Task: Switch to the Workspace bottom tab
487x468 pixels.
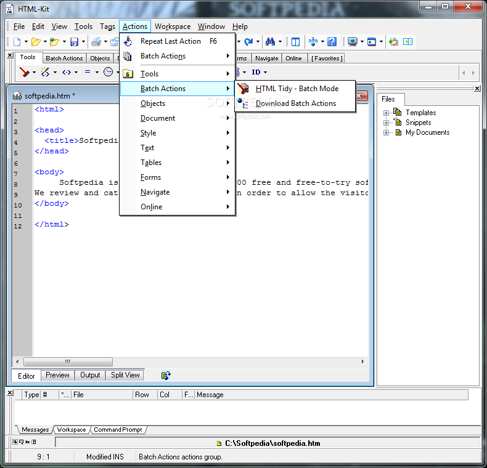Action: tap(72, 430)
